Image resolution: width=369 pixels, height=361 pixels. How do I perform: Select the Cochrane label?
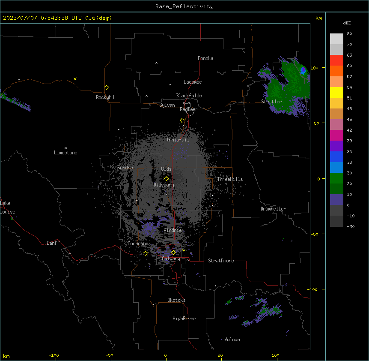tap(138, 244)
